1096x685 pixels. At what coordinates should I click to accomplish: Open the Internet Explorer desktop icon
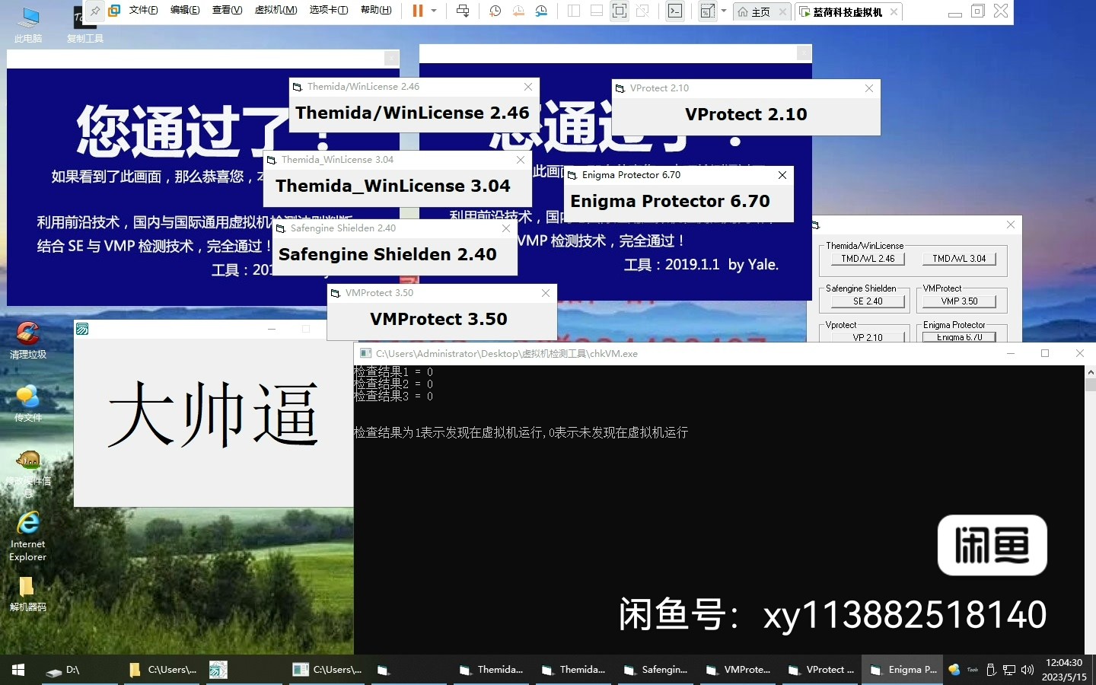(x=28, y=536)
